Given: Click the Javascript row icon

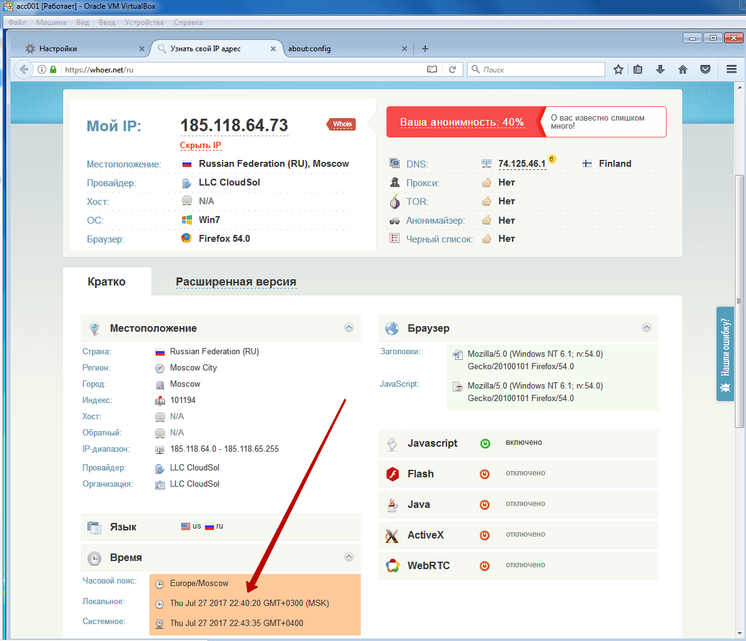Looking at the screenshot, I should point(392,444).
